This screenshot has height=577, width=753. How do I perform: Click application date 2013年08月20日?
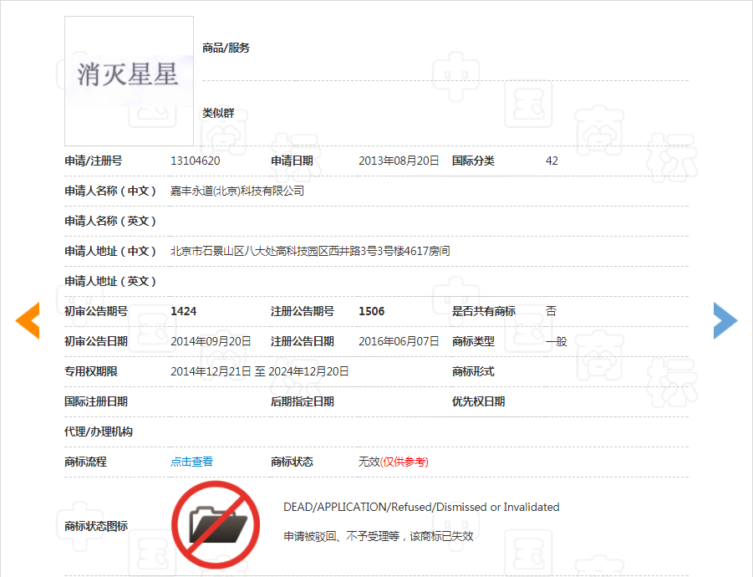pyautogui.click(x=399, y=161)
